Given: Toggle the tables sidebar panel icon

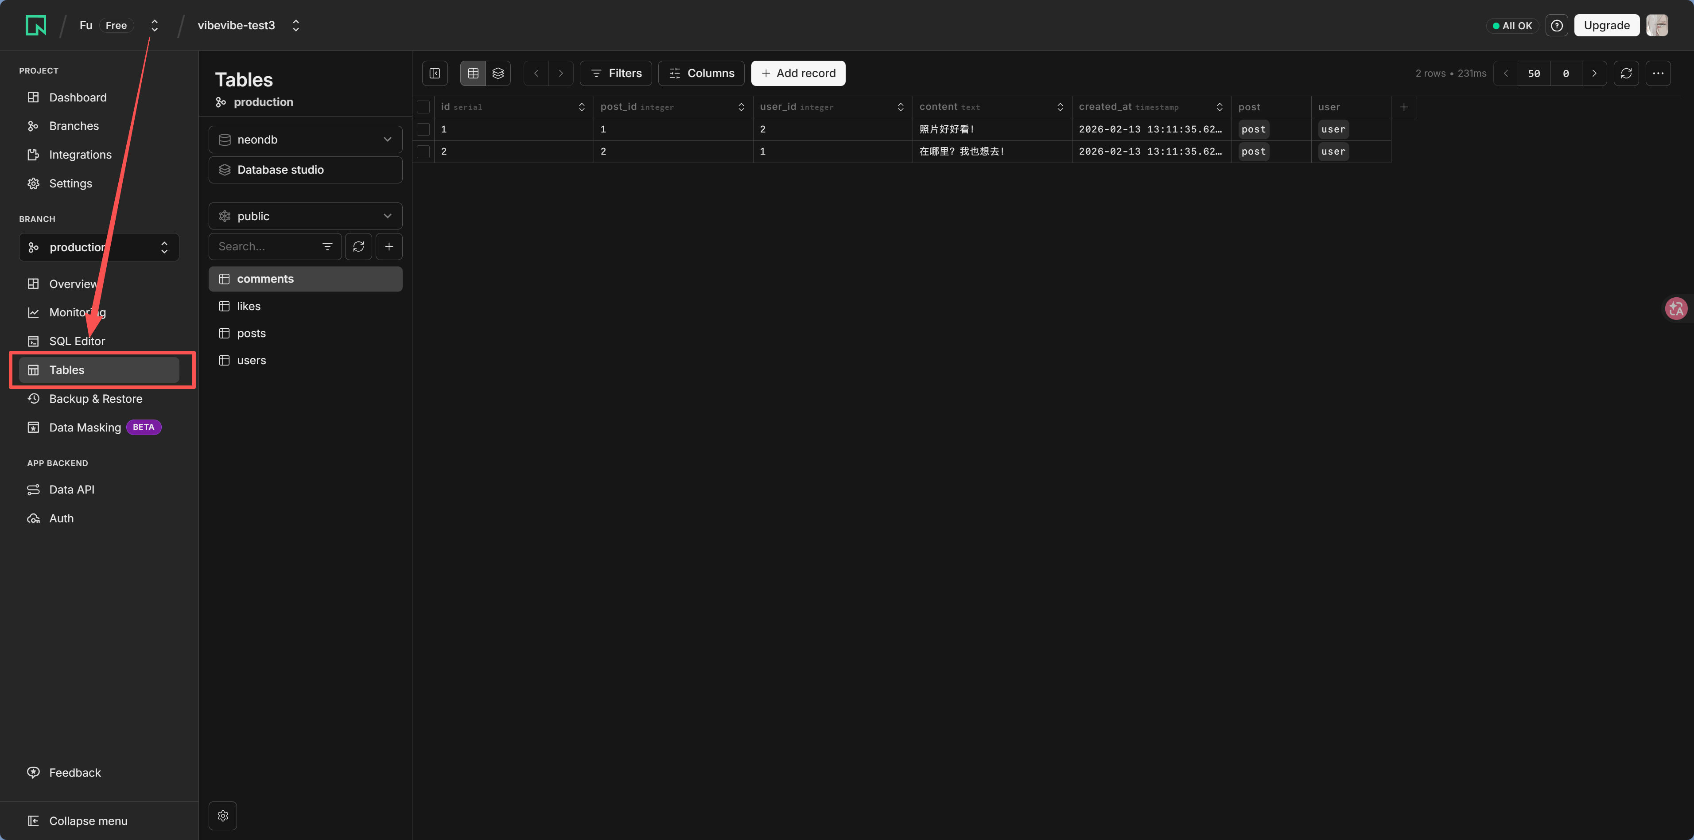Looking at the screenshot, I should (x=435, y=73).
